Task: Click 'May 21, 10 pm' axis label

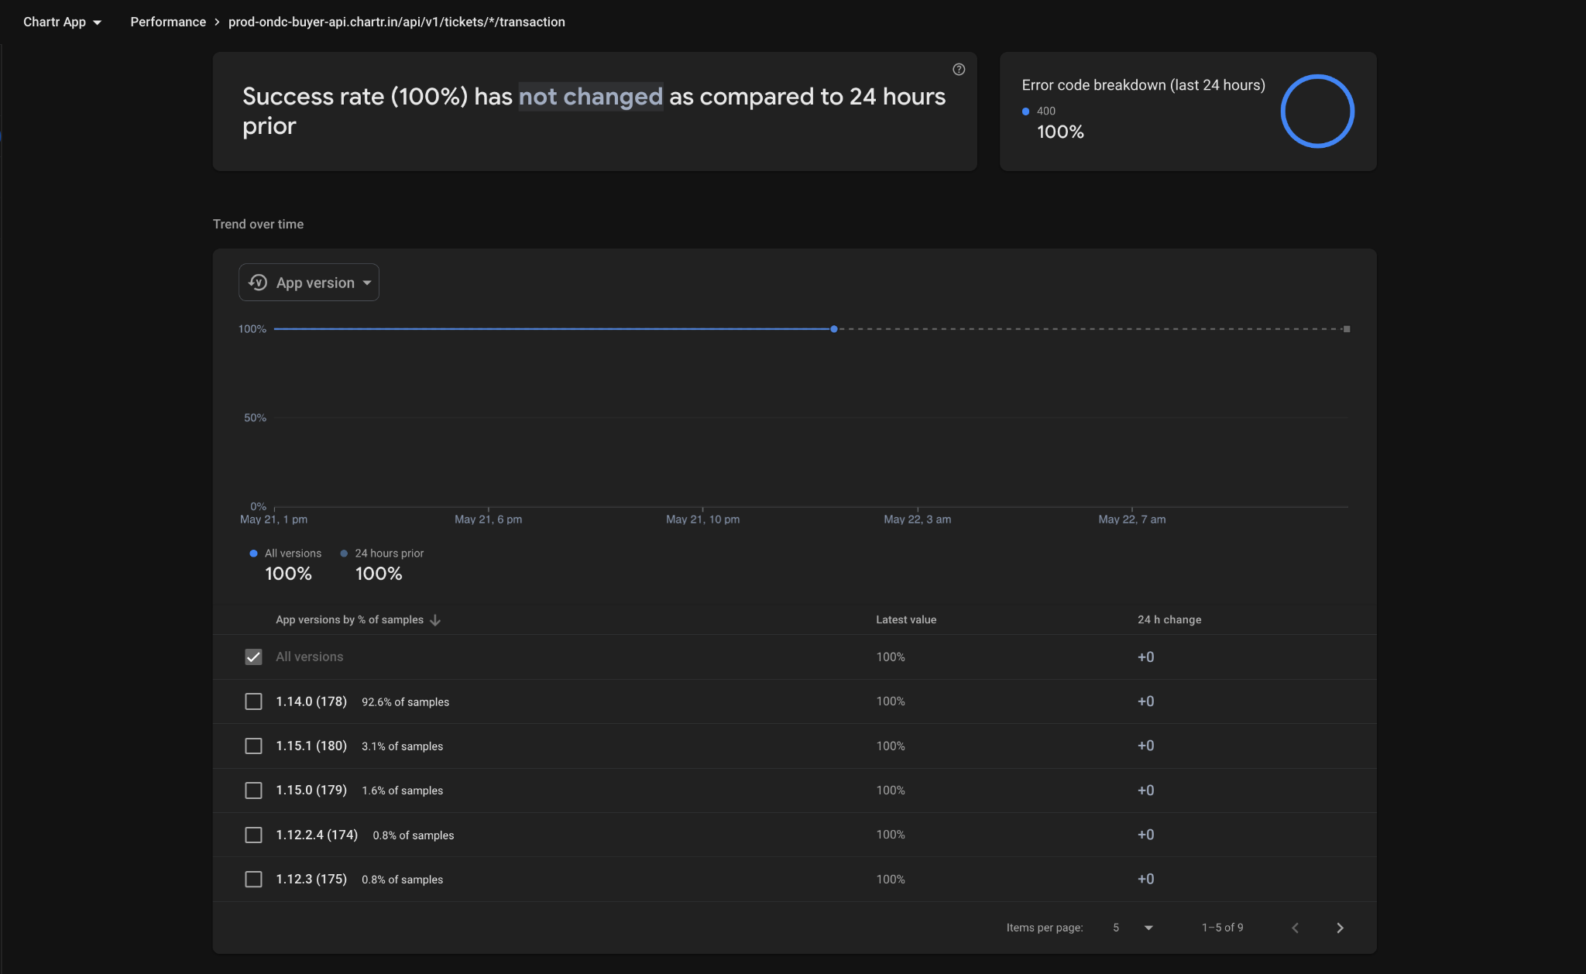Action: (x=702, y=520)
